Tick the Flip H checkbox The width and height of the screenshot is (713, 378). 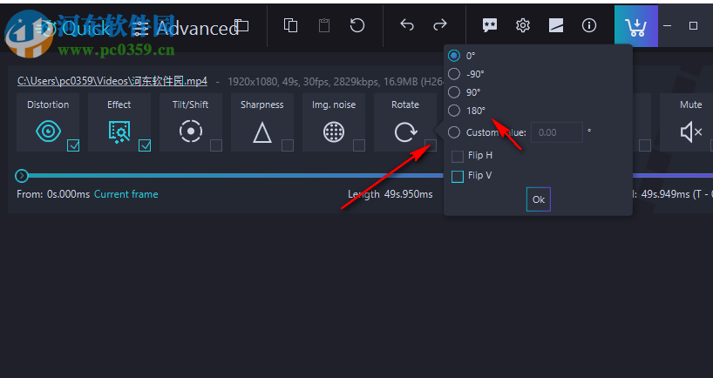click(x=458, y=156)
